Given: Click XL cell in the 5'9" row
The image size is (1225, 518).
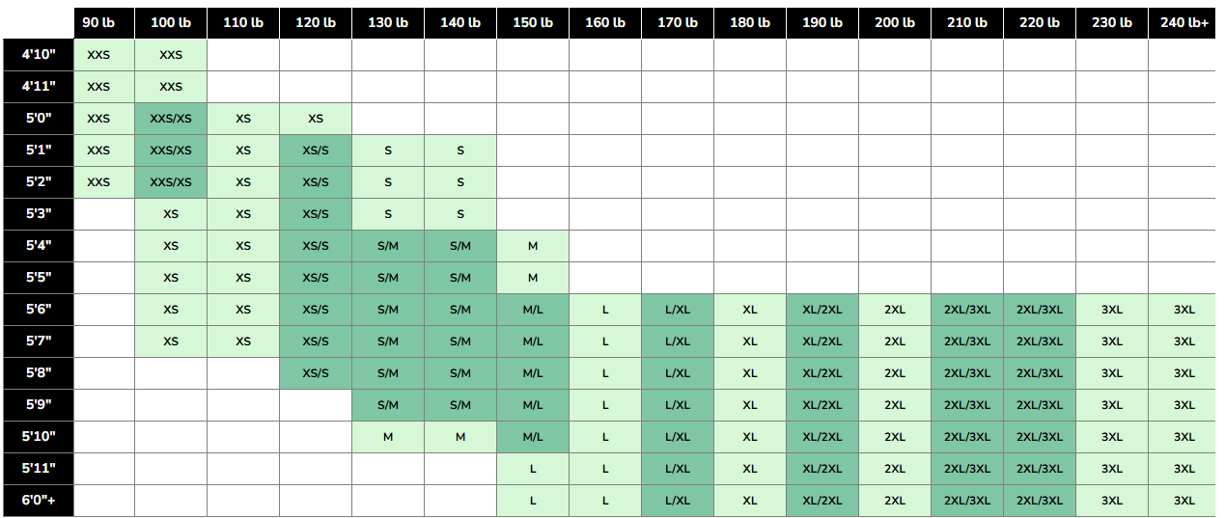Looking at the screenshot, I should (x=750, y=405).
